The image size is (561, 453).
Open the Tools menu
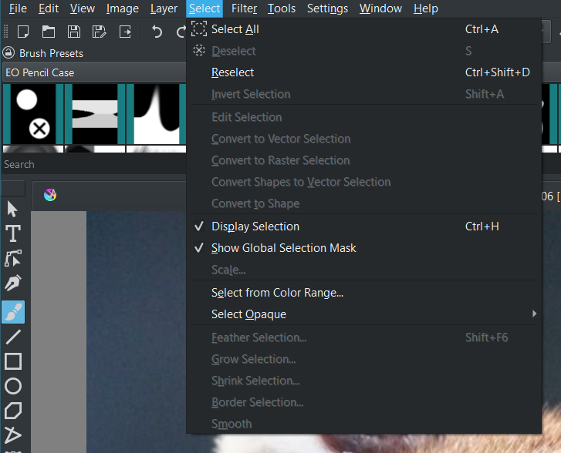click(x=282, y=8)
